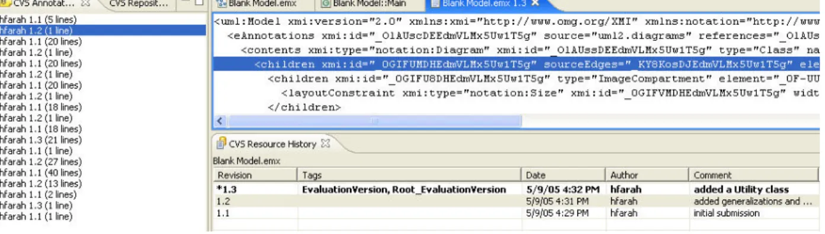Select annotation hfarah 1.2 (27 lines)
The image size is (825, 234).
(x=41, y=161)
